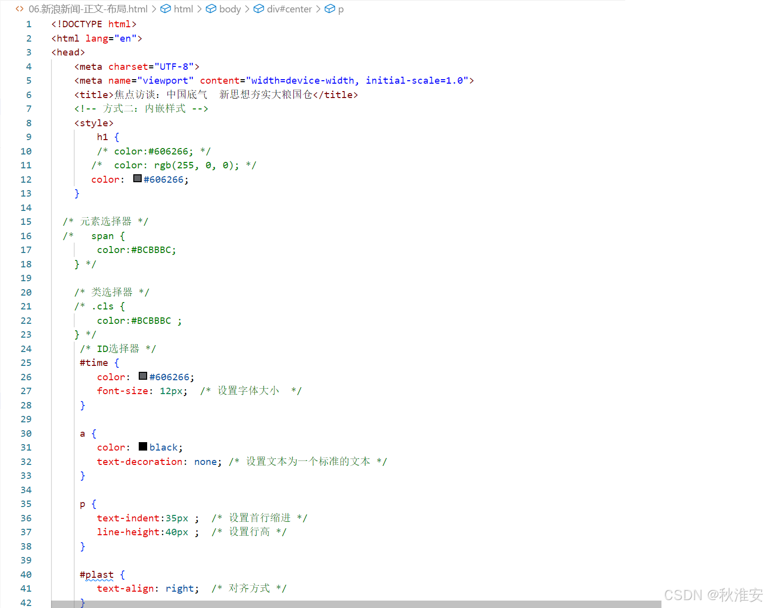Select the div#center breadcrumb segment
The width and height of the screenshot is (765, 608).
coord(289,9)
